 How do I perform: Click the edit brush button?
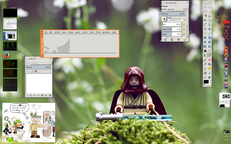(x=184, y=20)
